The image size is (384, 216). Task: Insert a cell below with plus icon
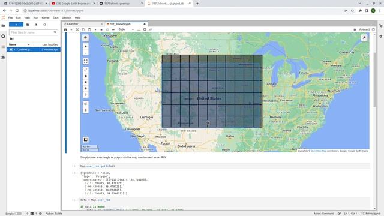(x=71, y=29)
